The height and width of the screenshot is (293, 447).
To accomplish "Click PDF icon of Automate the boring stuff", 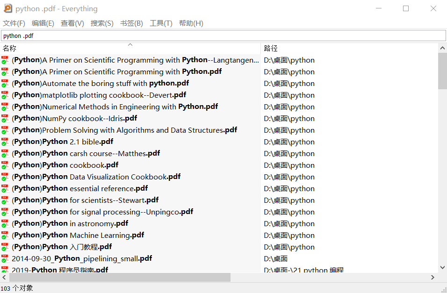I will [5, 83].
